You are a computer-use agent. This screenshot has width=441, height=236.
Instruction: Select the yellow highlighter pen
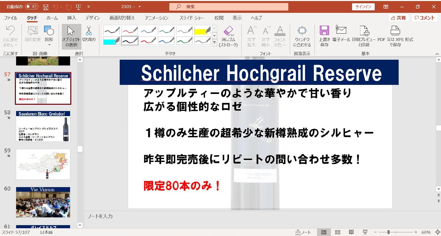tap(202, 31)
